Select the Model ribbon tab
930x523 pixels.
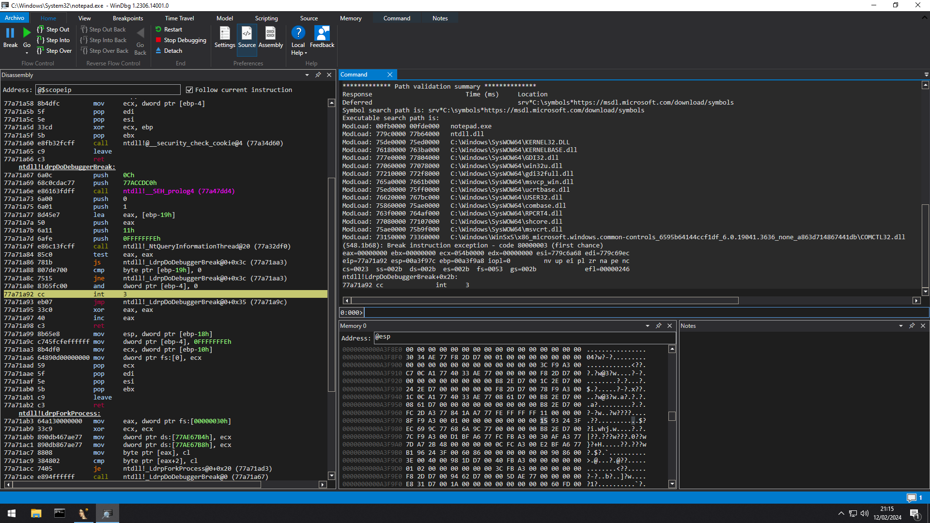tap(225, 18)
